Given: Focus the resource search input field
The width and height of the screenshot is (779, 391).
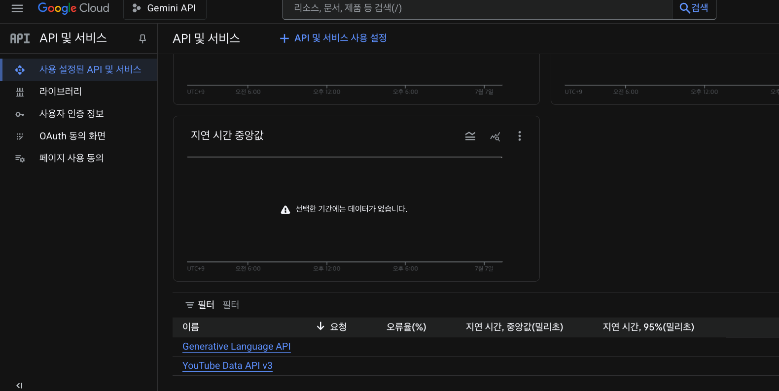Looking at the screenshot, I should tap(477, 8).
